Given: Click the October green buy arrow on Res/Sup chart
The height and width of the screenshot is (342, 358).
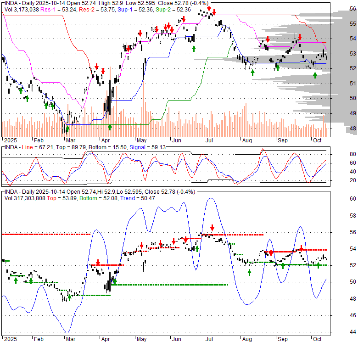Looking at the screenshot, I should 315,75.
